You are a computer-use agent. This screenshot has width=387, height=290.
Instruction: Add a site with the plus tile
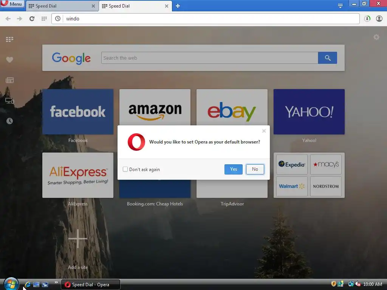click(x=78, y=239)
